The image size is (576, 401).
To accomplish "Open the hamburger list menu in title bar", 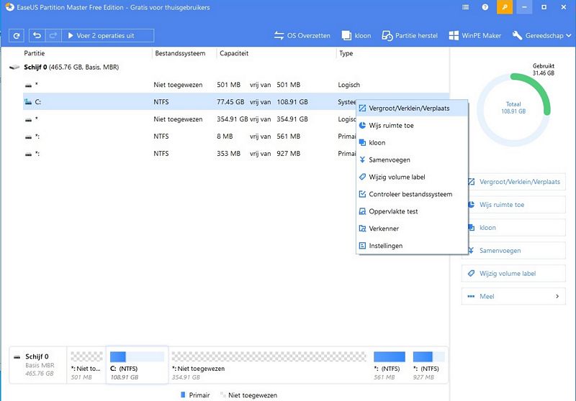I will (x=465, y=7).
